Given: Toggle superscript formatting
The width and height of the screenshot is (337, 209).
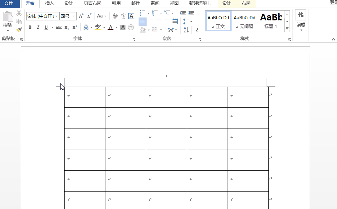Looking at the screenshot, I should (74, 27).
